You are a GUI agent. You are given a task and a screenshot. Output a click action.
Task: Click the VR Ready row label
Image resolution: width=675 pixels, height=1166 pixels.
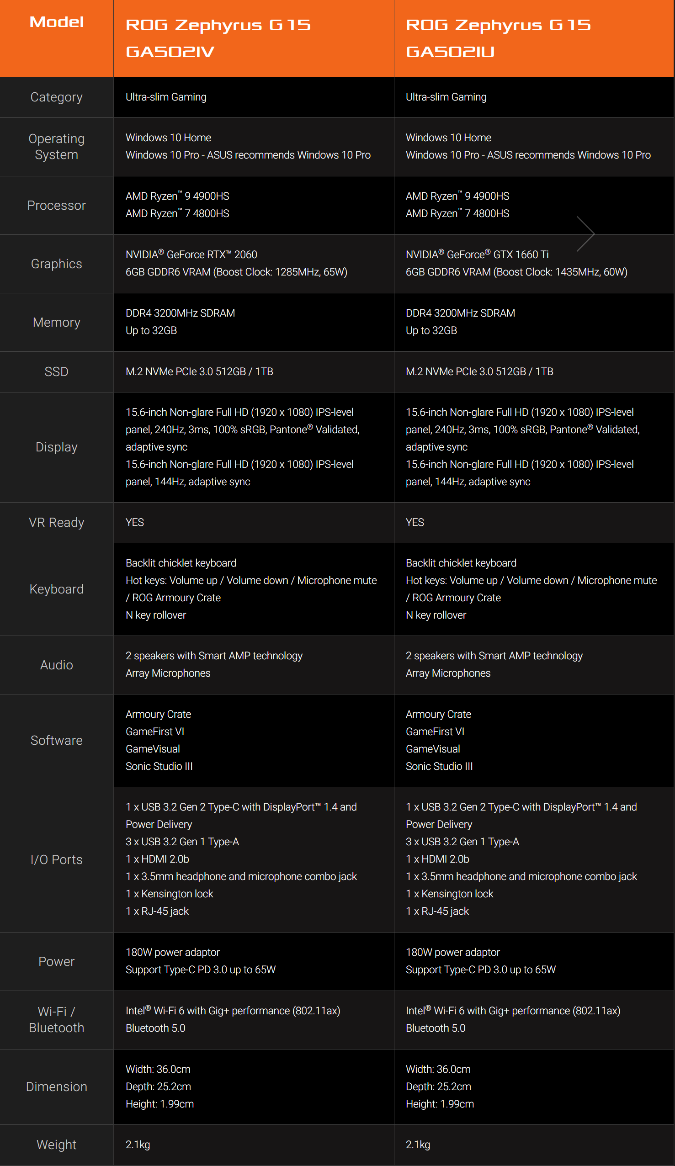click(57, 522)
